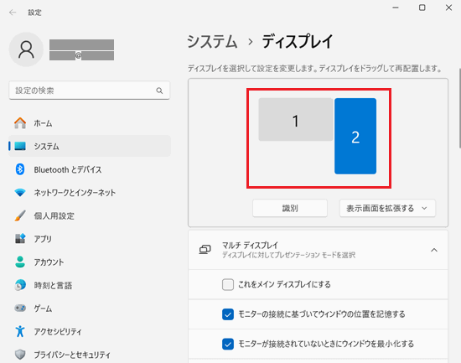Close the 設定 window
Image resolution: width=461 pixels, height=363 pixels.
pos(448,8)
